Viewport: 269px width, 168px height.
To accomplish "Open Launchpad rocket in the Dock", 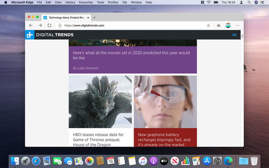I will point(25,161).
